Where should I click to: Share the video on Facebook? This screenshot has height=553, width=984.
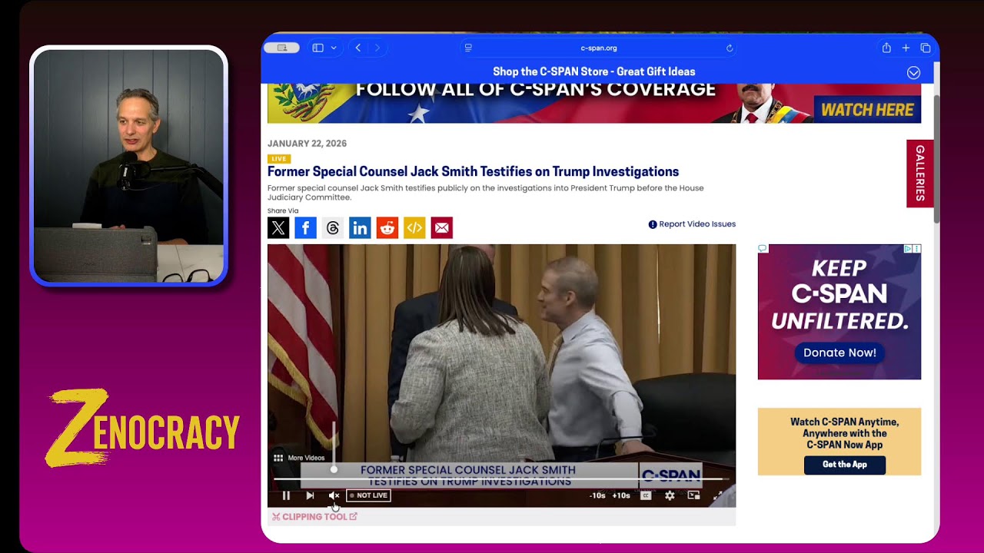click(305, 227)
